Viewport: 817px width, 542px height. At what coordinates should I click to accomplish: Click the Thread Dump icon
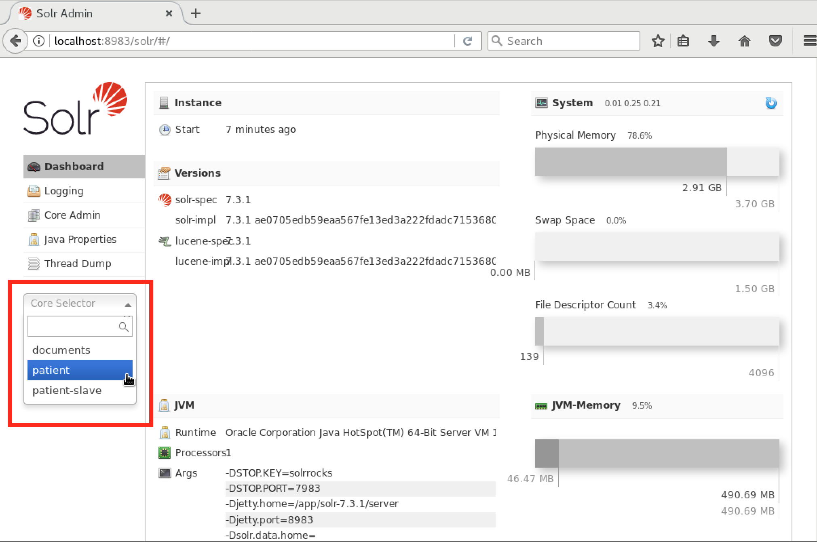(34, 263)
